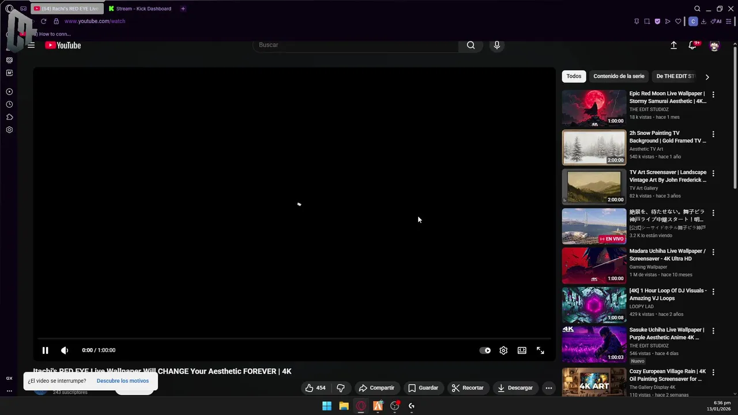Open the YouTube upload arrow icon

673,45
